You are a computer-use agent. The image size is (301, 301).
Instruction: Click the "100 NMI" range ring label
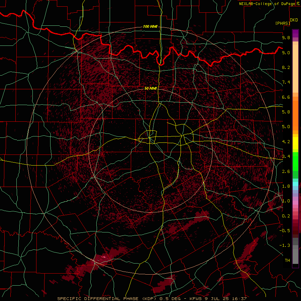click(150, 26)
